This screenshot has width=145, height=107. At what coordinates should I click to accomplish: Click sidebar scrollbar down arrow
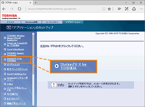33,104
